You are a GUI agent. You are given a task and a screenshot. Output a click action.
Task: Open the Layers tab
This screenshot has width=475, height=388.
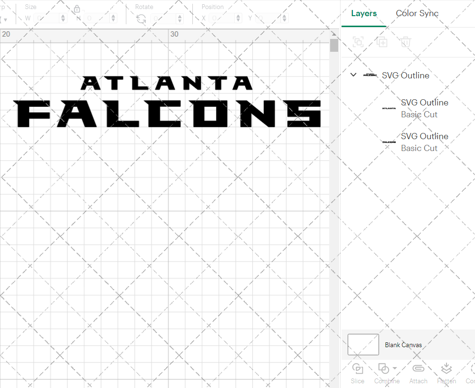(x=363, y=13)
